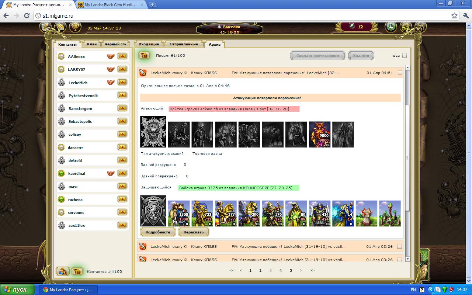Click the unit icon showing 9000 troops
This screenshot has width=472, height=295.
319,135
